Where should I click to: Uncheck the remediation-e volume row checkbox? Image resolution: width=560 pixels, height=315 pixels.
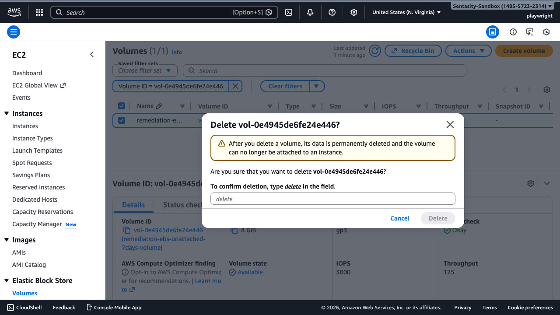click(x=121, y=120)
